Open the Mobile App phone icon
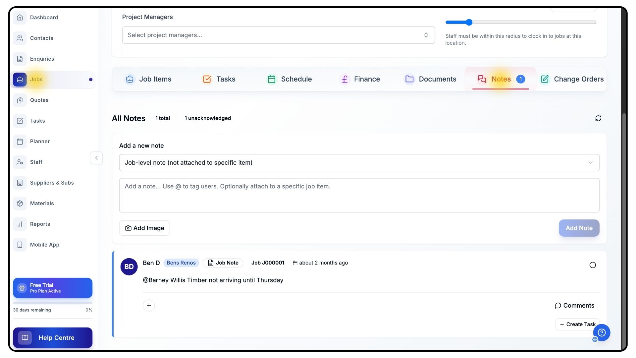The width and height of the screenshot is (636, 358). [20, 245]
